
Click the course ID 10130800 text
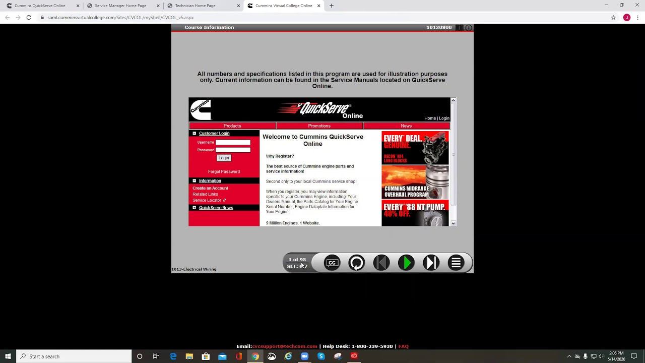(x=439, y=28)
